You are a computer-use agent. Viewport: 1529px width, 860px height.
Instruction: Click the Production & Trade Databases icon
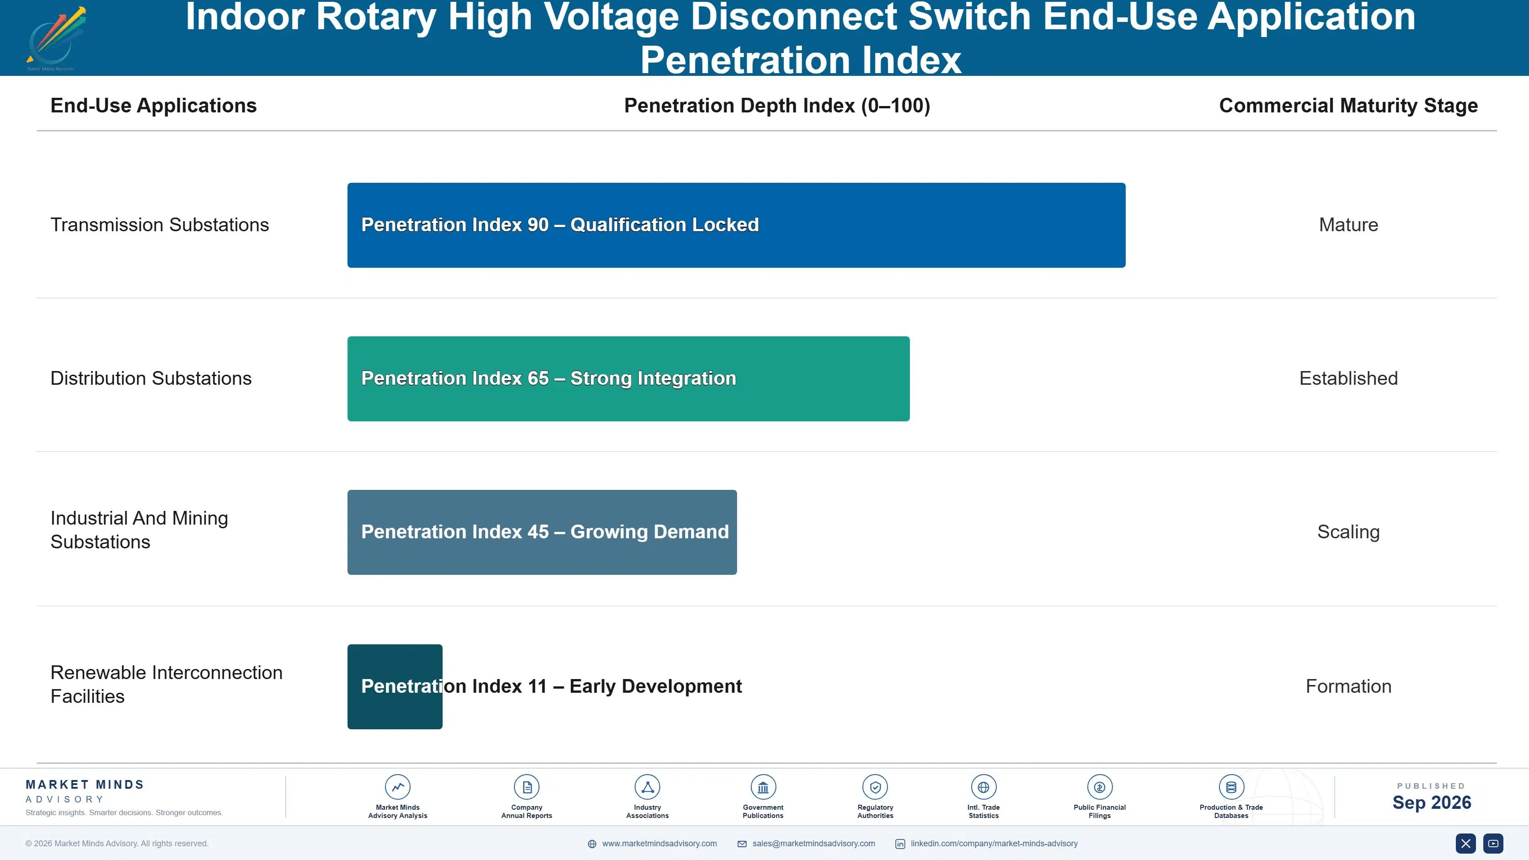[1231, 787]
